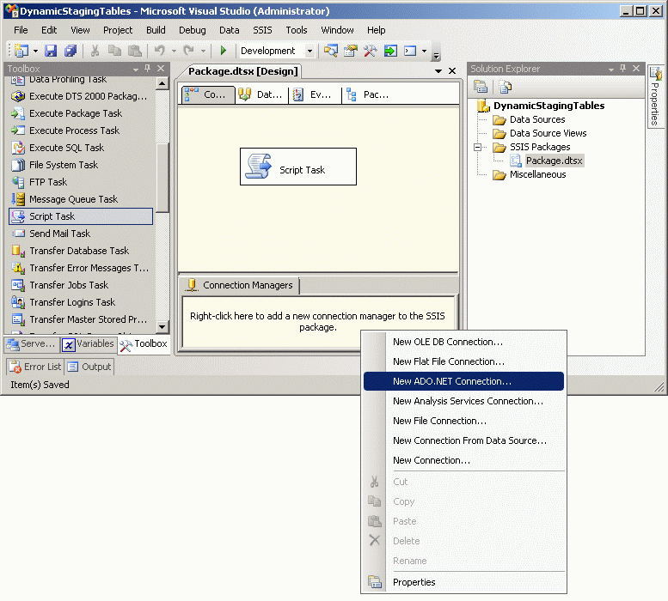
Task: Open the Redo history dropdown arrow
Action: pyautogui.click(x=203, y=51)
